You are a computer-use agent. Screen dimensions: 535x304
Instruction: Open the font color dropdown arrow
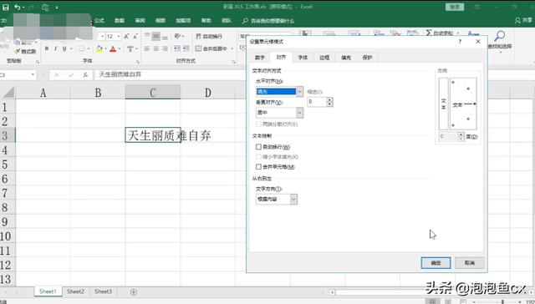[x=119, y=48]
